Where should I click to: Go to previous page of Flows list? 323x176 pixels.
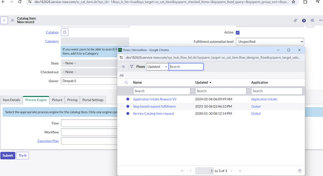(190, 171)
